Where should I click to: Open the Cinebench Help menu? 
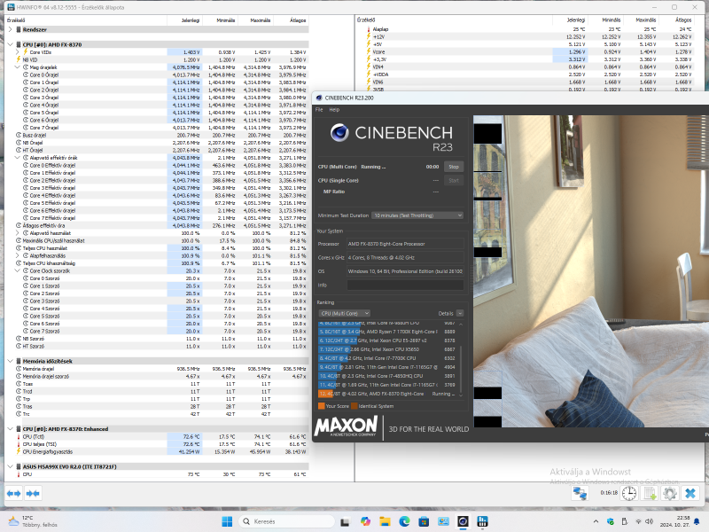pos(334,109)
